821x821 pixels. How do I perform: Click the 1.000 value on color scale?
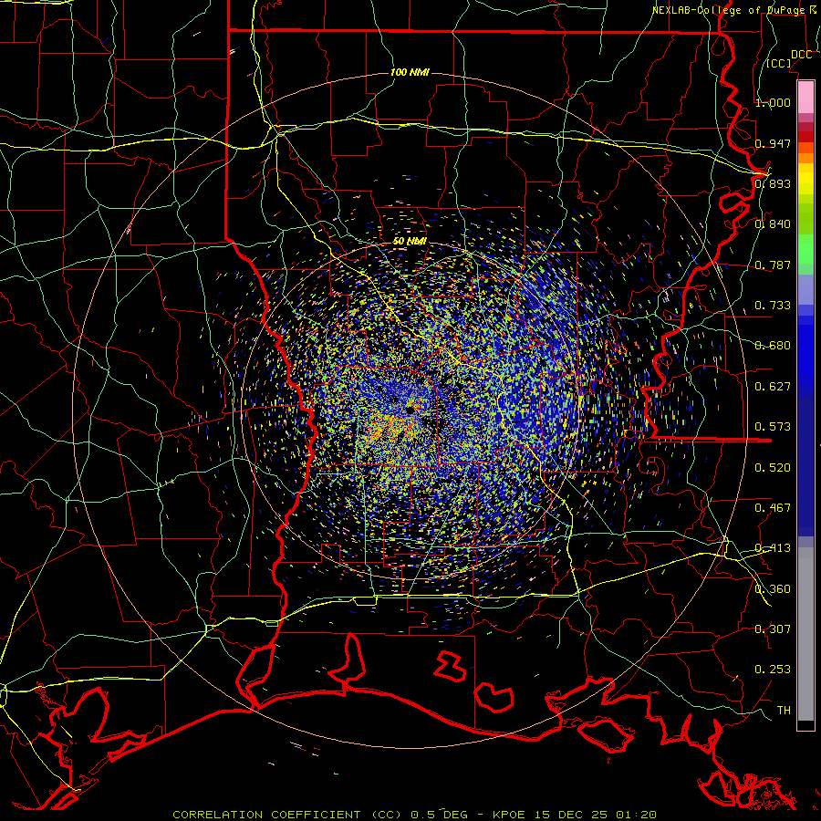click(773, 102)
